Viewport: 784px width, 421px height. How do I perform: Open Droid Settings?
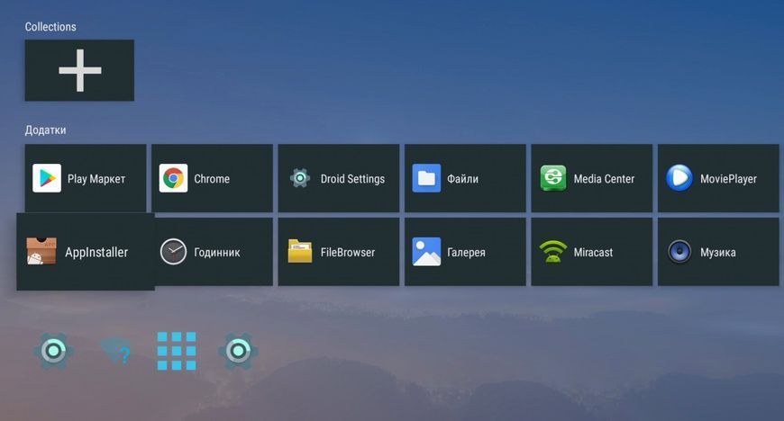pos(339,178)
